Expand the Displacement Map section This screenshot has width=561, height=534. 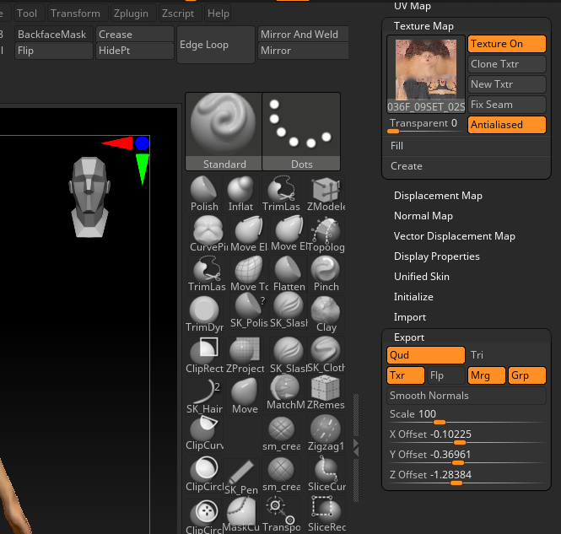point(438,196)
